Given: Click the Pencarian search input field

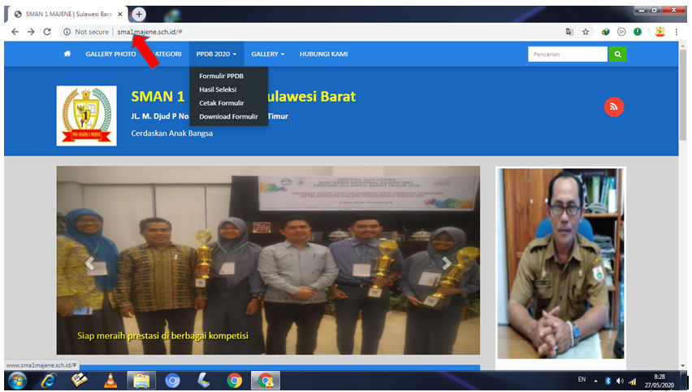Looking at the screenshot, I should [x=567, y=54].
